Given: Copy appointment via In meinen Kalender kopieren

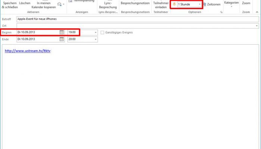Looking at the screenshot, I should click(44, 4).
